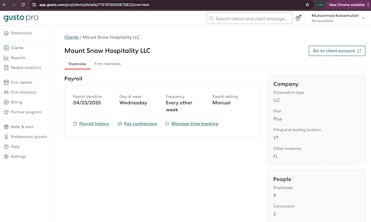The width and height of the screenshot is (371, 222).
Task: Open Firm details in the sidebar
Action: tap(21, 82)
